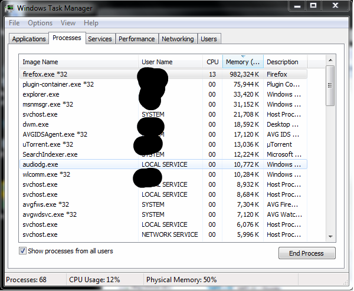Go to the Applications tab
Image resolution: width=354 pixels, height=291 pixels.
coord(29,39)
